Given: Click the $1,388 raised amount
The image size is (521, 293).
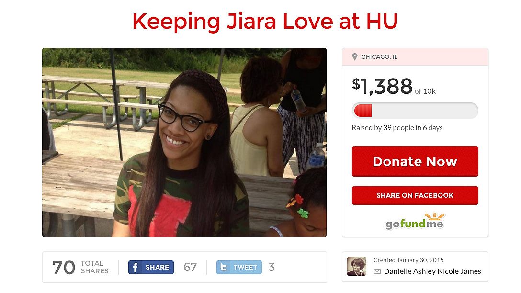Looking at the screenshot, I should click(382, 86).
